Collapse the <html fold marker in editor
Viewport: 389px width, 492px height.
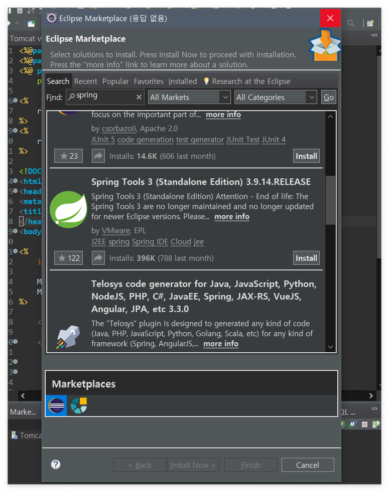tap(16, 181)
